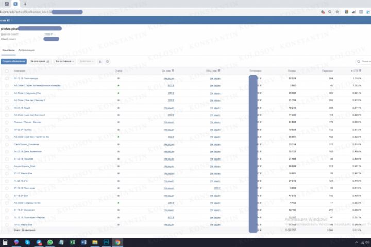Sort table by 'Показы' column header
The width and height of the screenshot is (371, 247).
pos(292,70)
